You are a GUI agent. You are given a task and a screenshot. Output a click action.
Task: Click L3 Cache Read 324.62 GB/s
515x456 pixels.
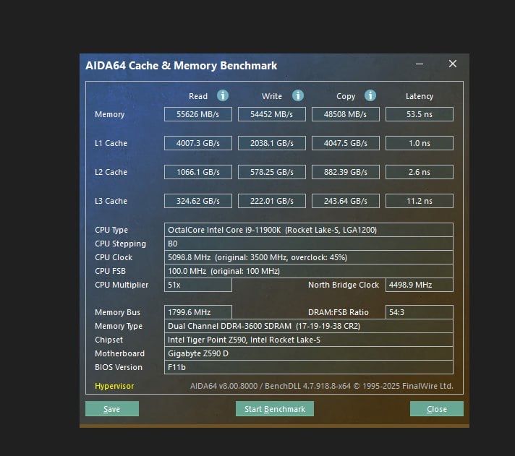[198, 201]
